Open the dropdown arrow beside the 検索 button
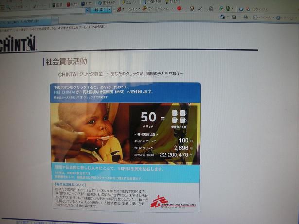299x224 pixels. tap(110, 9)
